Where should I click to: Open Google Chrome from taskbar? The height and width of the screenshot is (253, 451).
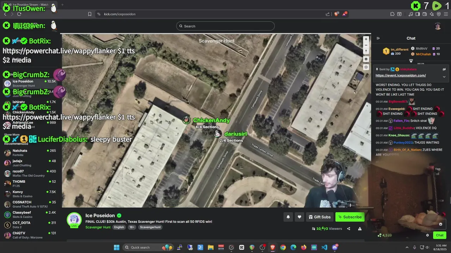coord(283,247)
